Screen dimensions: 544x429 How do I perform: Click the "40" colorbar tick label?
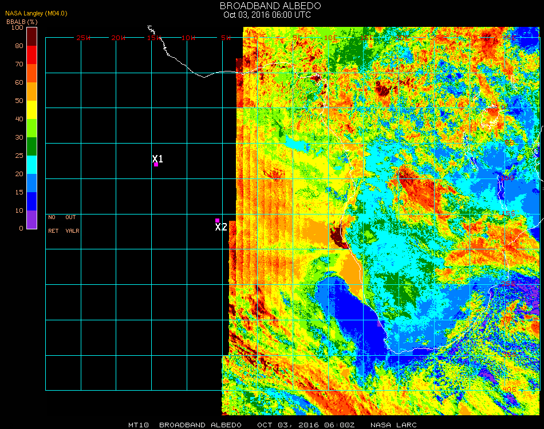coord(19,119)
